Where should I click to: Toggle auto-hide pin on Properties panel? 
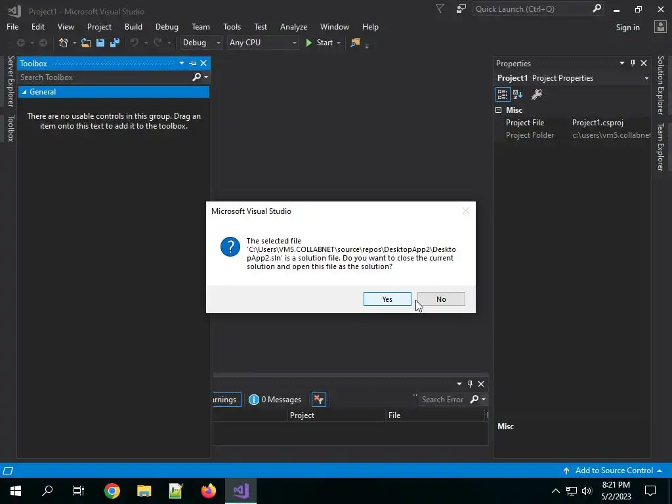(633, 63)
